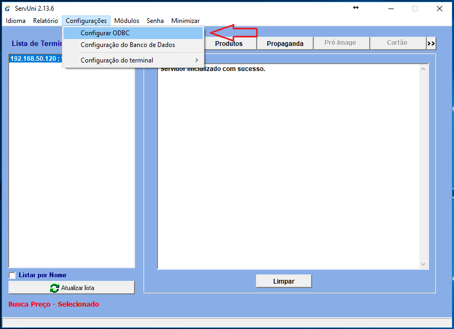
Task: Open the Idioma menu
Action: coord(15,21)
